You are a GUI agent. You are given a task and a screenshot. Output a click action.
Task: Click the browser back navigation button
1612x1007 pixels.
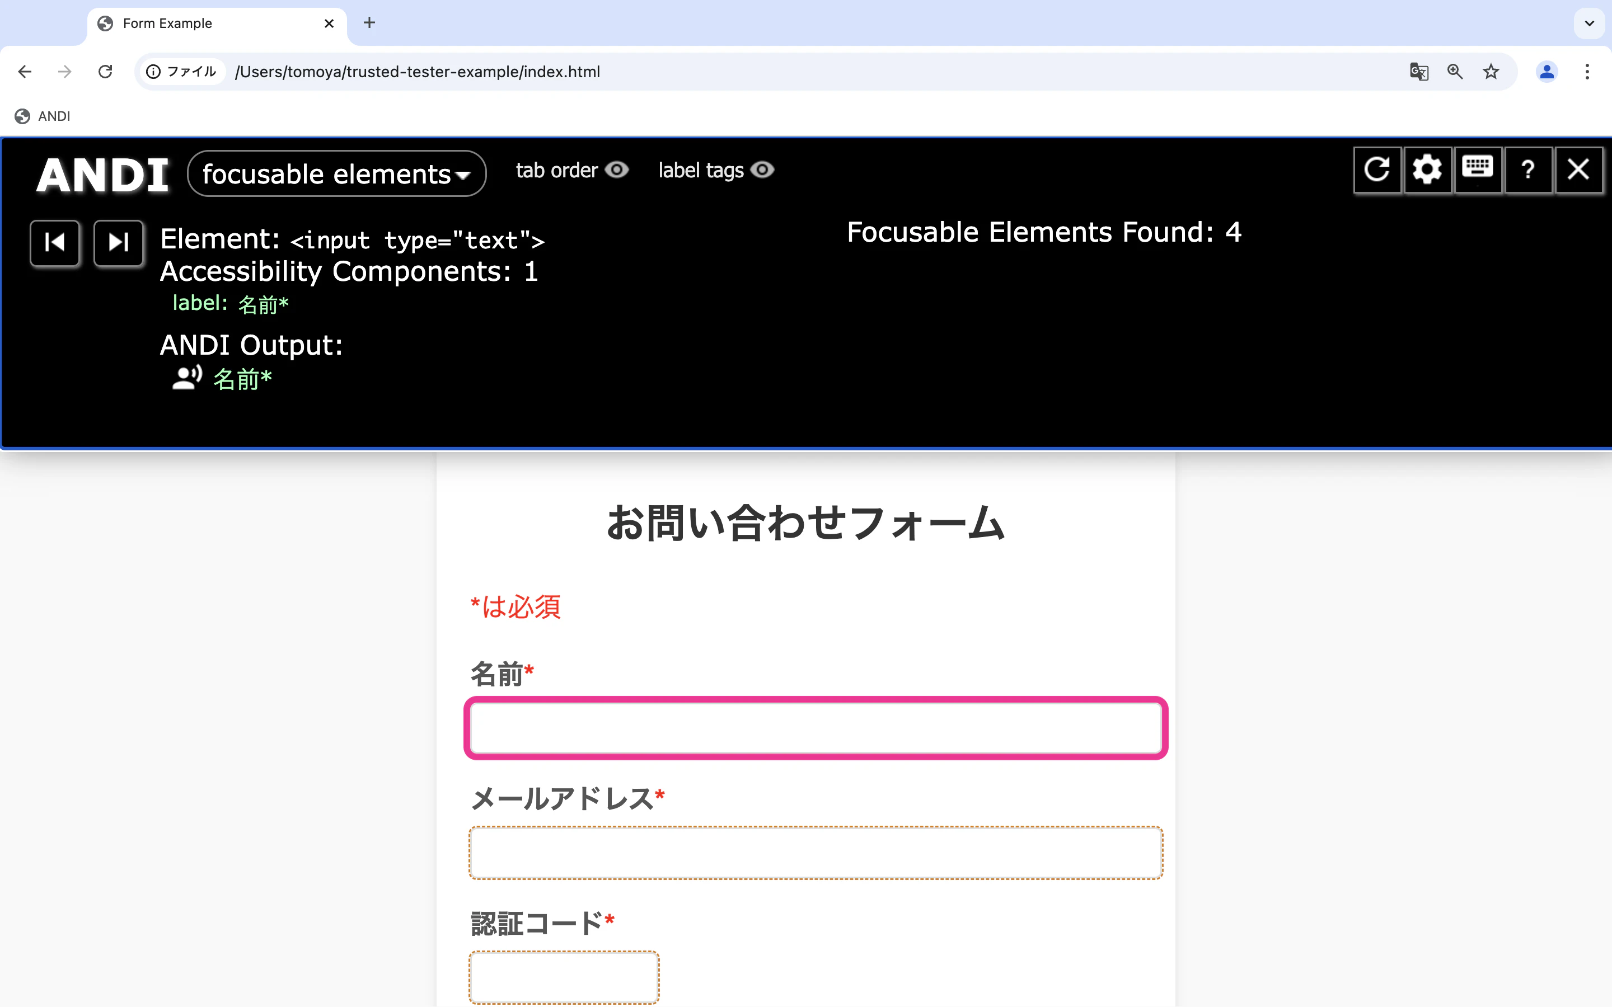(x=25, y=71)
